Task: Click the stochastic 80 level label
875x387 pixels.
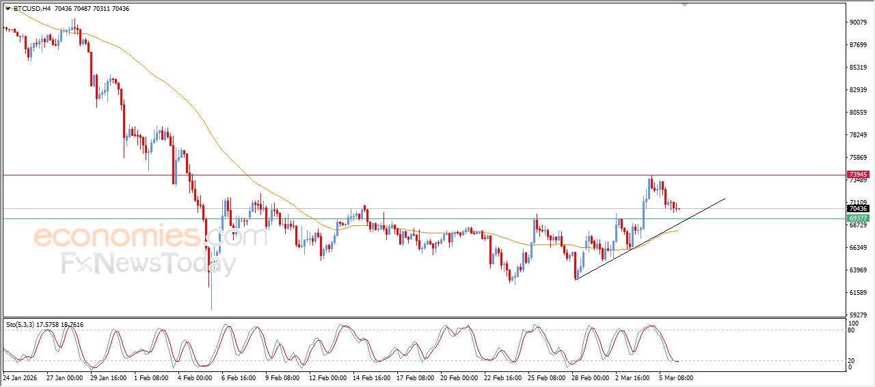Action: [x=852, y=330]
